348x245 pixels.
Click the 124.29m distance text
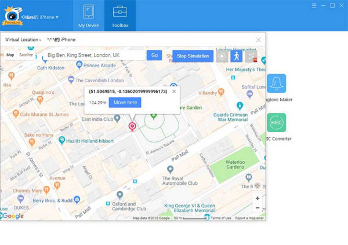(x=97, y=103)
